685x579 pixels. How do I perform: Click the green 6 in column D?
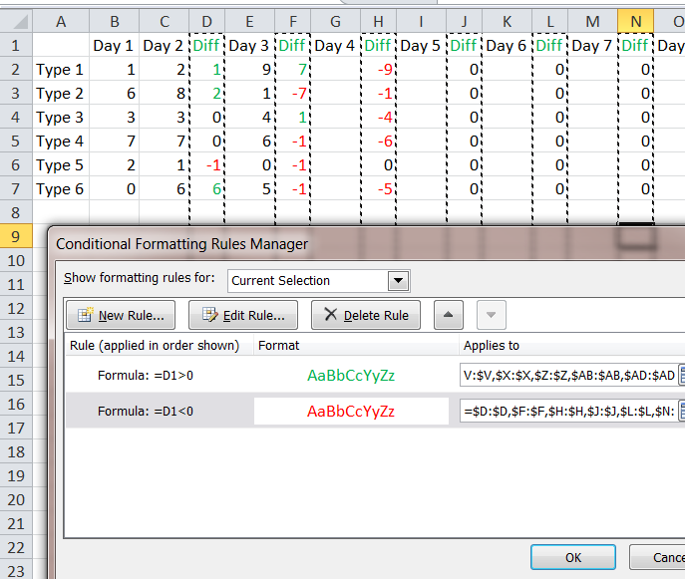206,189
